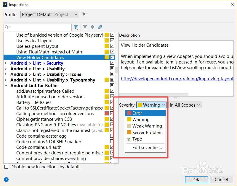Image resolution: width=237 pixels, height=186 pixels.
Task: Toggle the Android Lint for Kotlin group checkbox
Action: click(x=112, y=85)
